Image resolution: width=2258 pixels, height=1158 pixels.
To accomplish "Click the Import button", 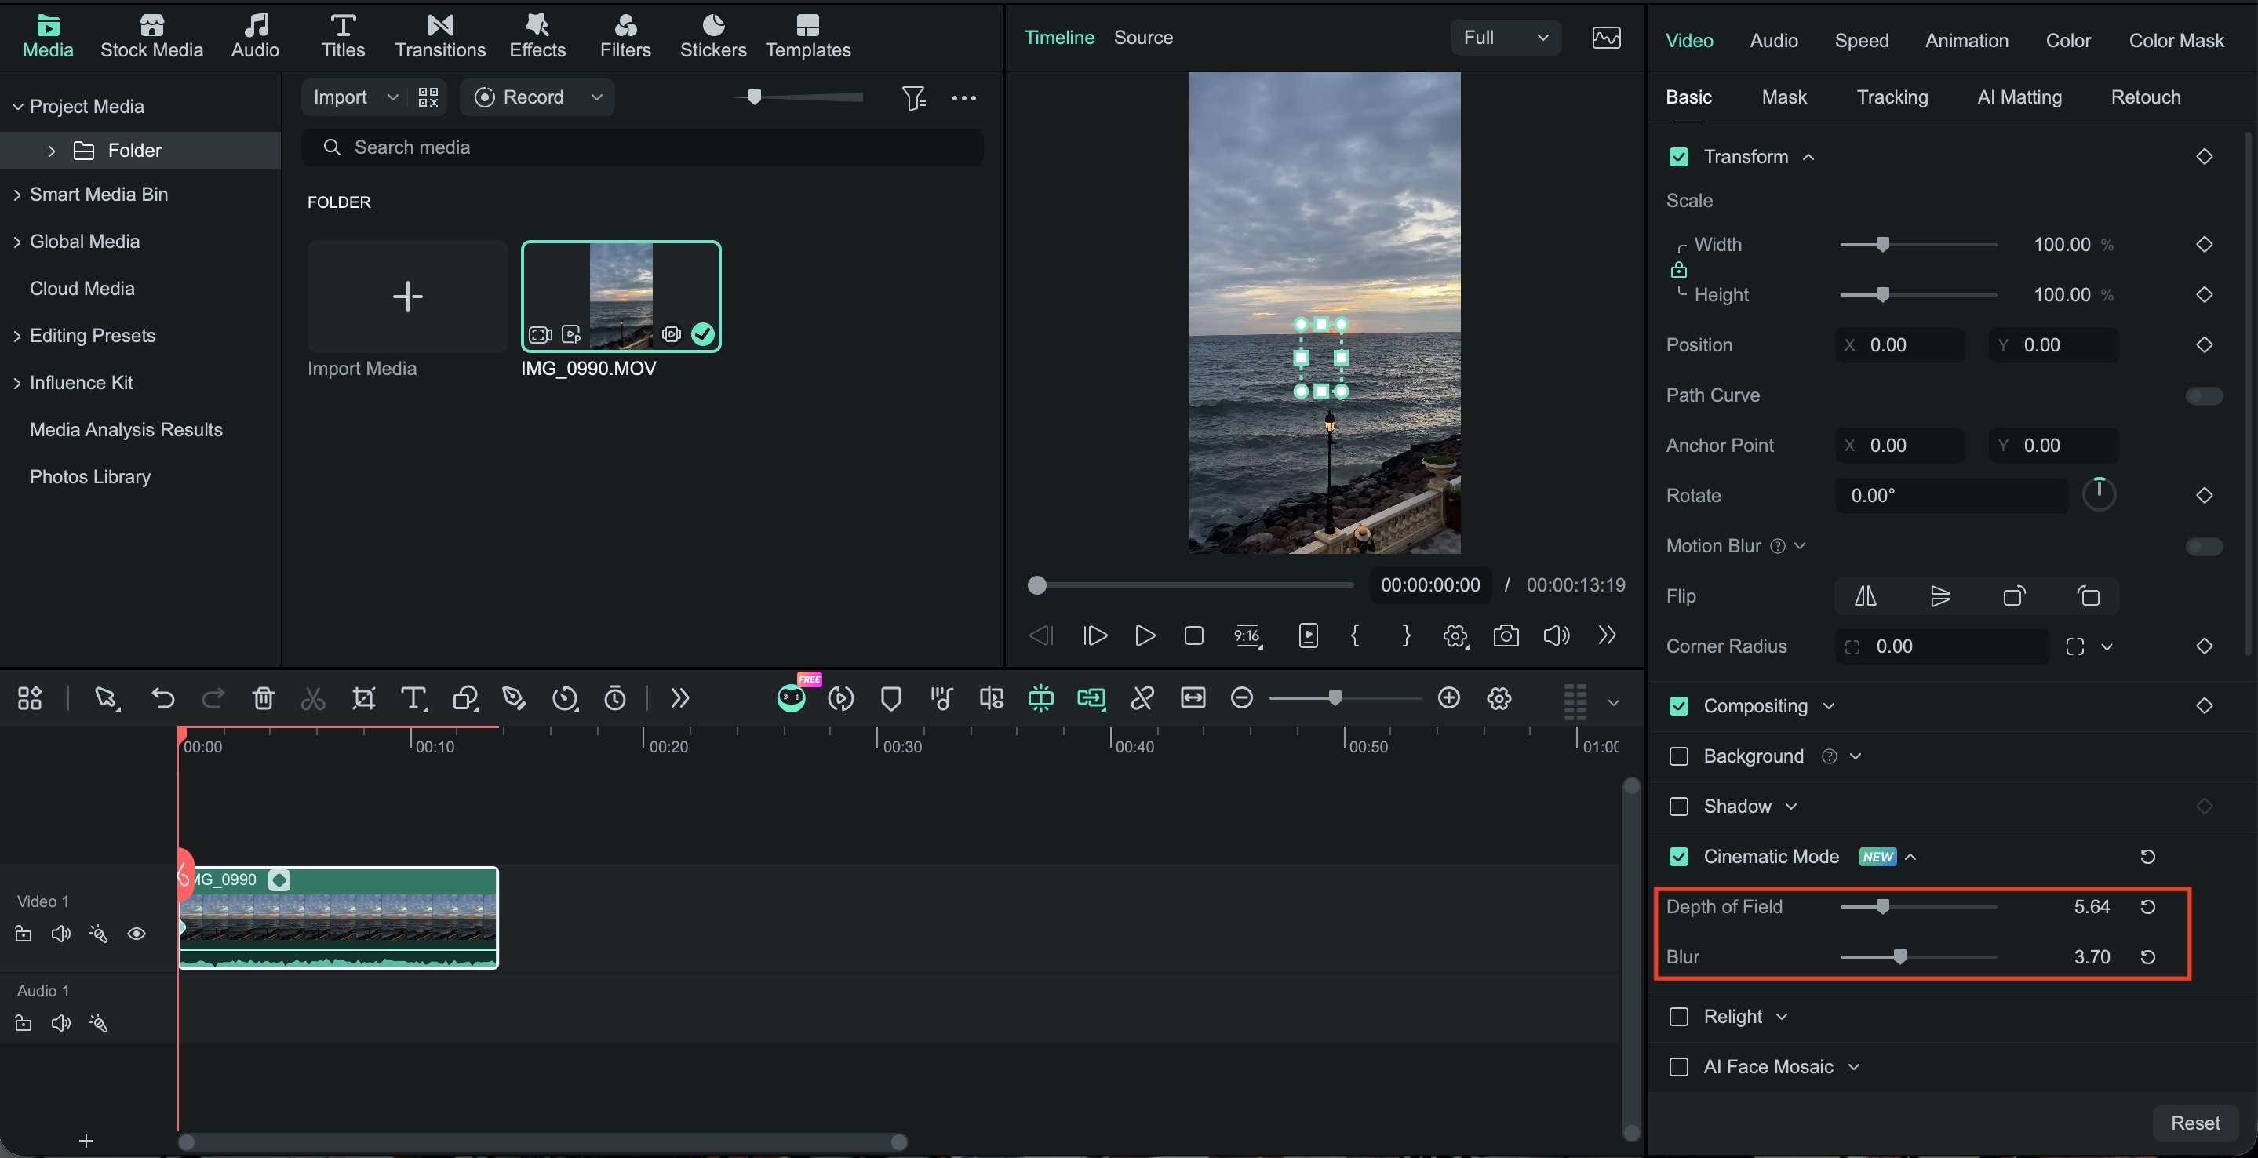I will 340,97.
